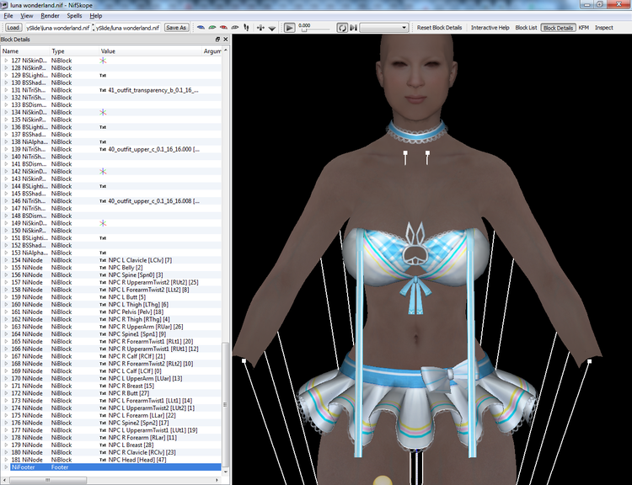Image resolution: width=632 pixels, height=485 pixels.
Task: Open the animation sequence dropdown
Action: [383, 28]
